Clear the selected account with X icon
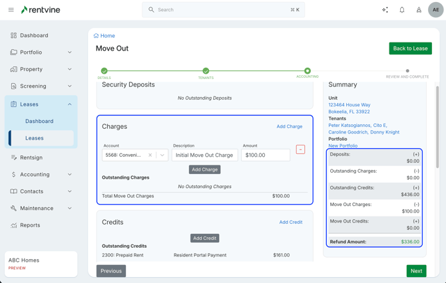The height and width of the screenshot is (283, 446). [x=150, y=155]
